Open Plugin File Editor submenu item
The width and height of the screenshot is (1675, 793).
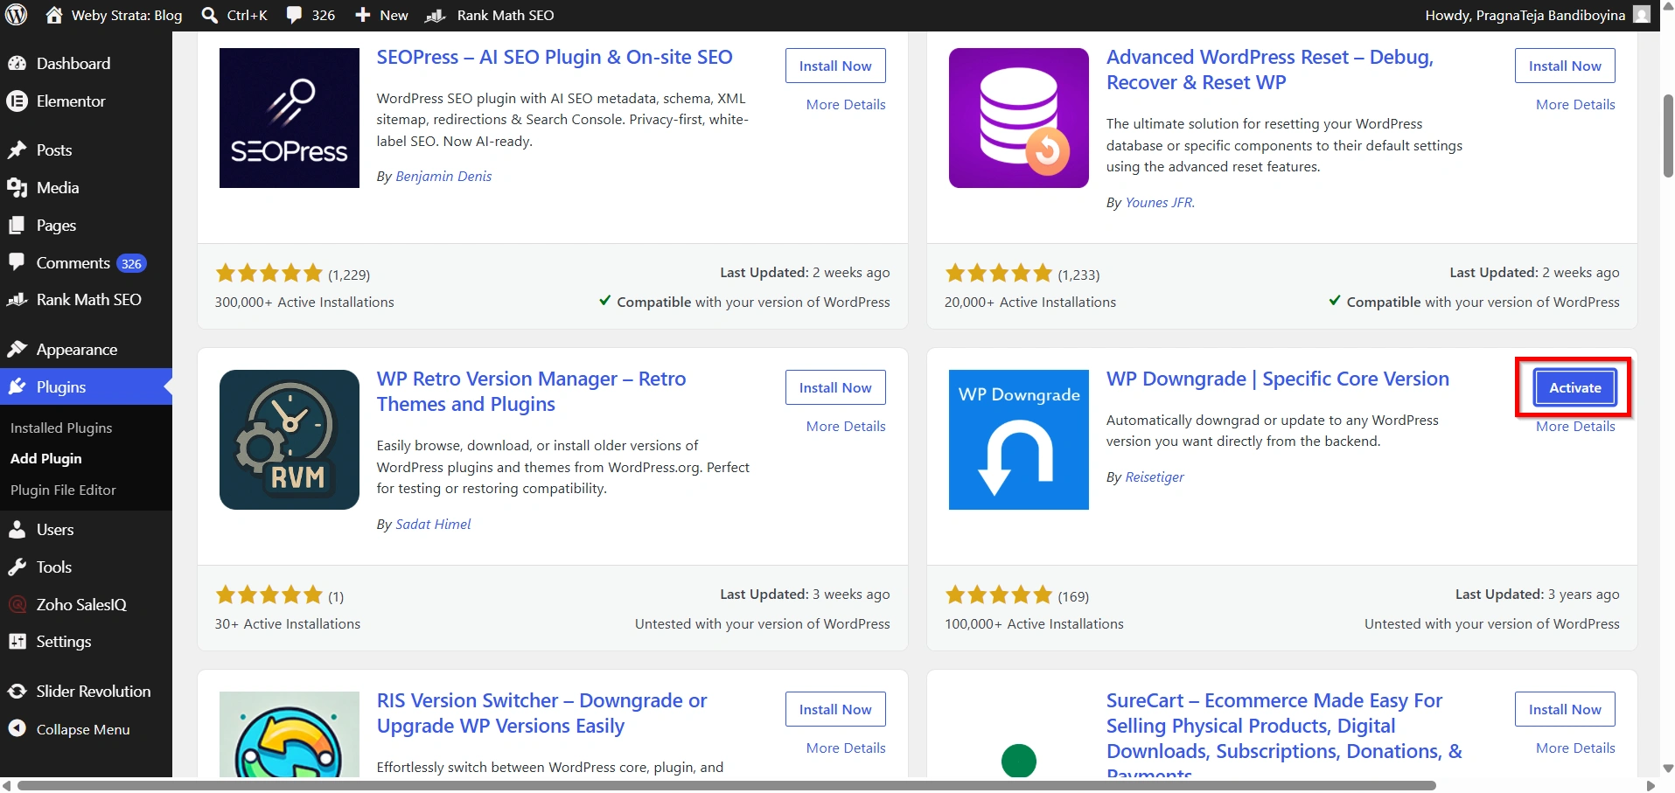(63, 490)
